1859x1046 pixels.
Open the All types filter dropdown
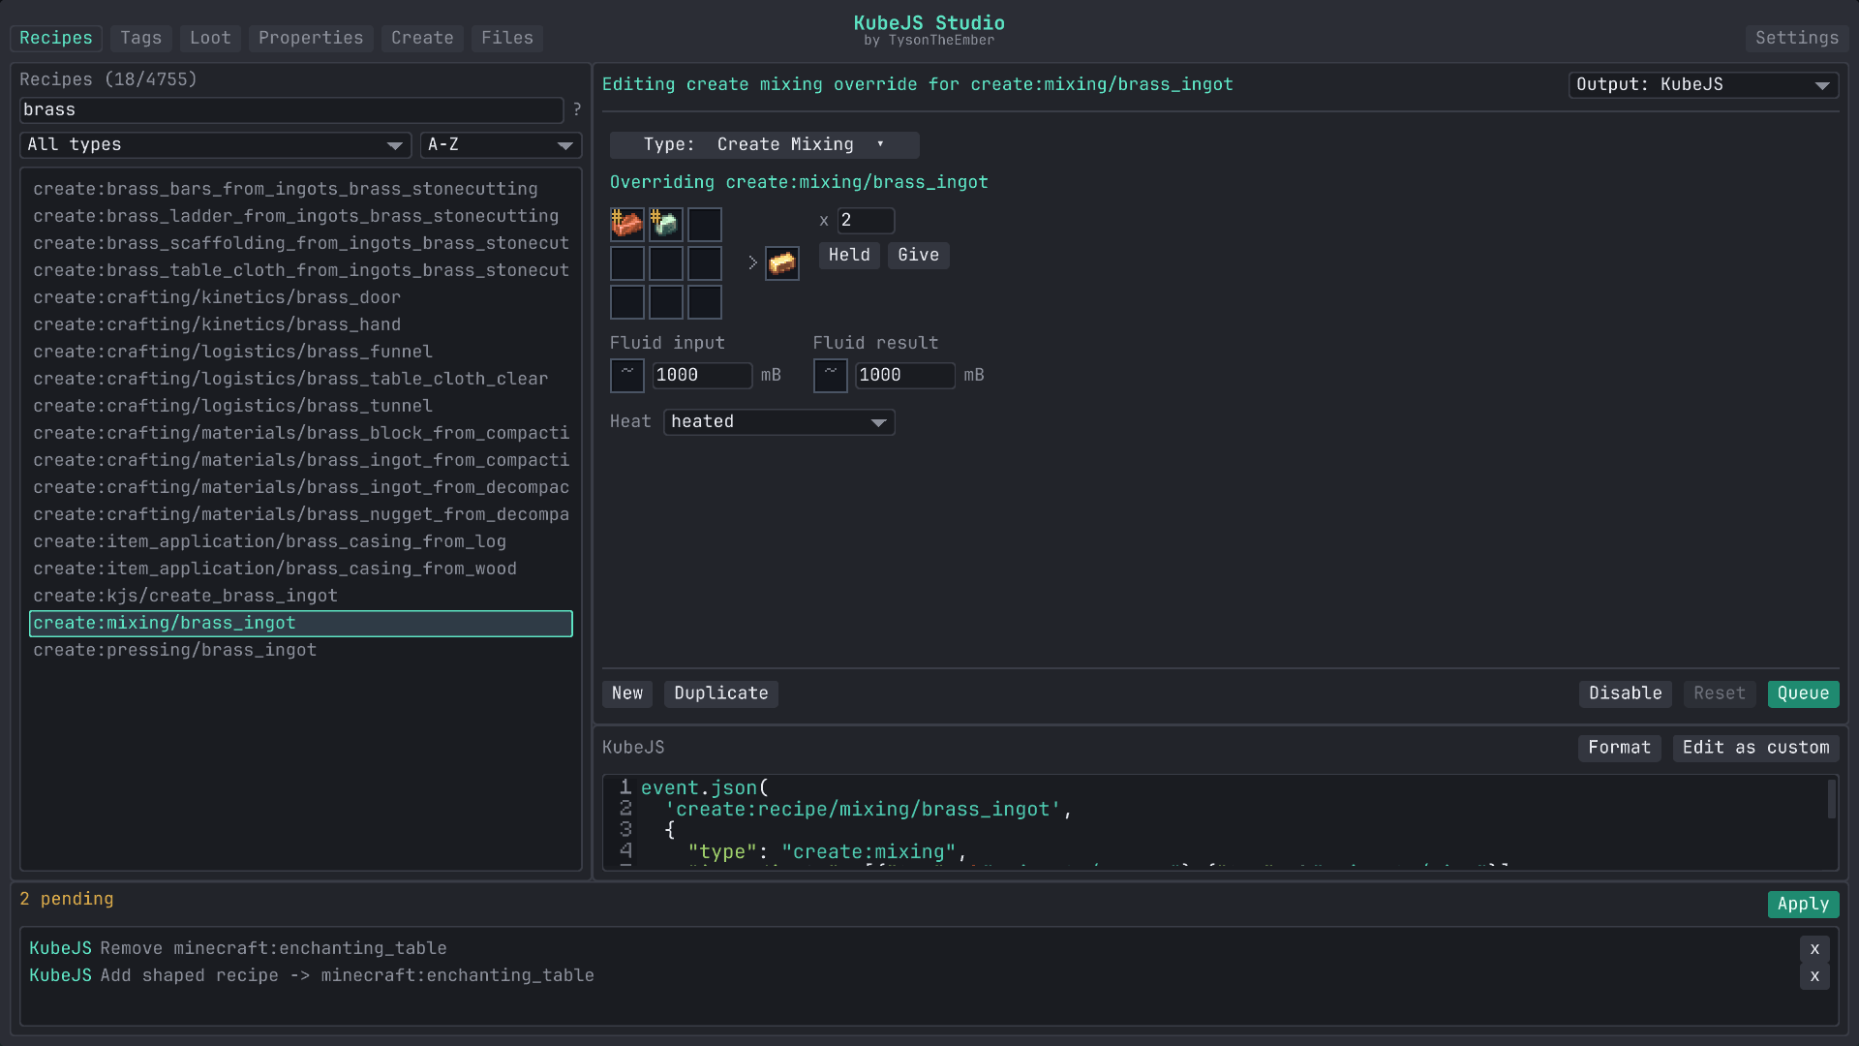(x=216, y=145)
